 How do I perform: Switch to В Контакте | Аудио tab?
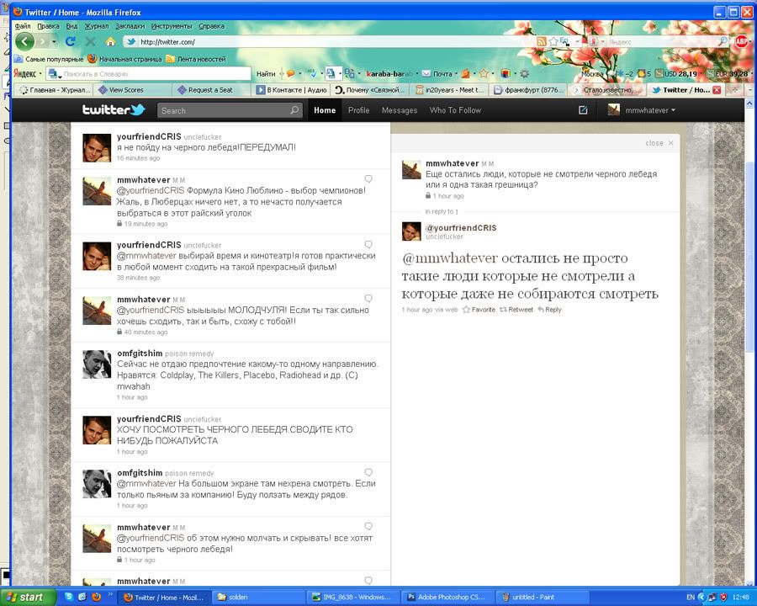pos(292,90)
